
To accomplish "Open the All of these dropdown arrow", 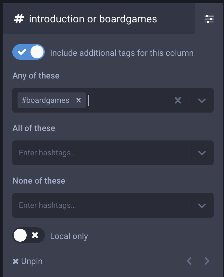I will tap(202, 153).
